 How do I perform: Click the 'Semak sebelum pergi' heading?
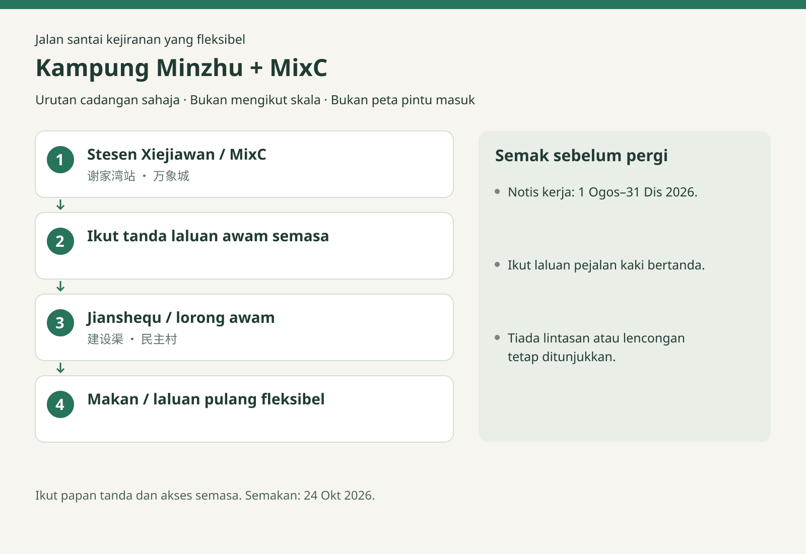tap(581, 156)
